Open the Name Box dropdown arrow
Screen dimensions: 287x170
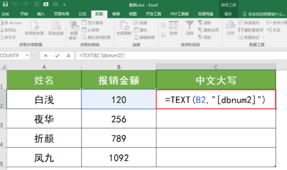pyautogui.click(x=27, y=55)
